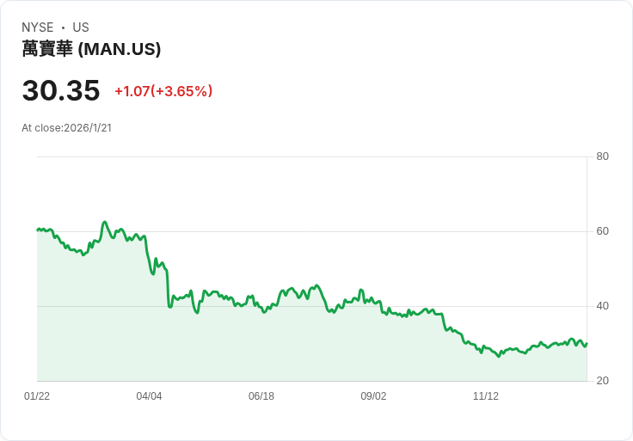The image size is (633, 441).
Task: Click the stock name 萬寶華 (MAN.US)
Action: pyautogui.click(x=91, y=50)
